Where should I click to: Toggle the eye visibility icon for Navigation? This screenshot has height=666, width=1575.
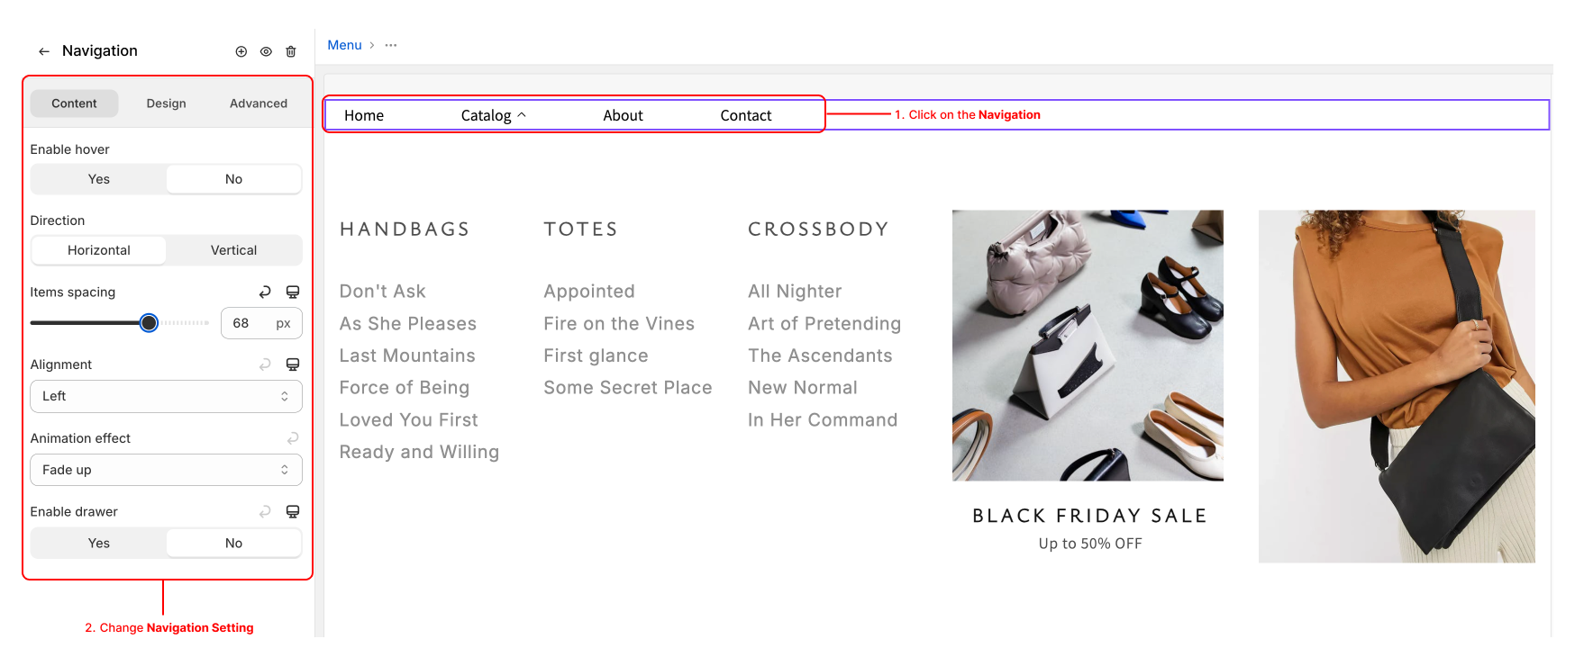point(266,52)
